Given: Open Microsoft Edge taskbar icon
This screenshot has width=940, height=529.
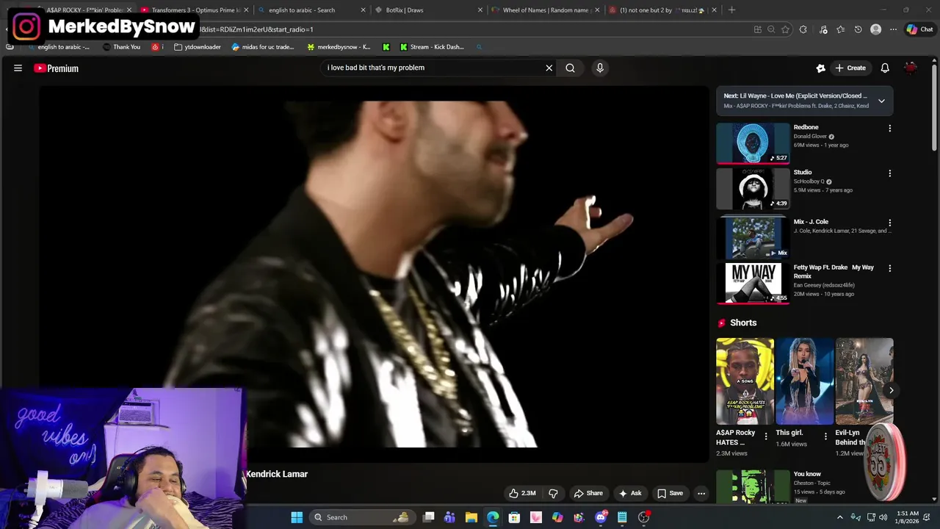Looking at the screenshot, I should 493,517.
